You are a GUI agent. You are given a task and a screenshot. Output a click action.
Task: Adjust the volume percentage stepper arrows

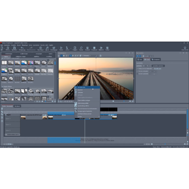pyautogui.click(x=149, y=66)
